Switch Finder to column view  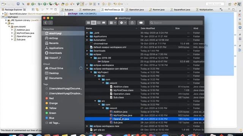click(x=99, y=23)
